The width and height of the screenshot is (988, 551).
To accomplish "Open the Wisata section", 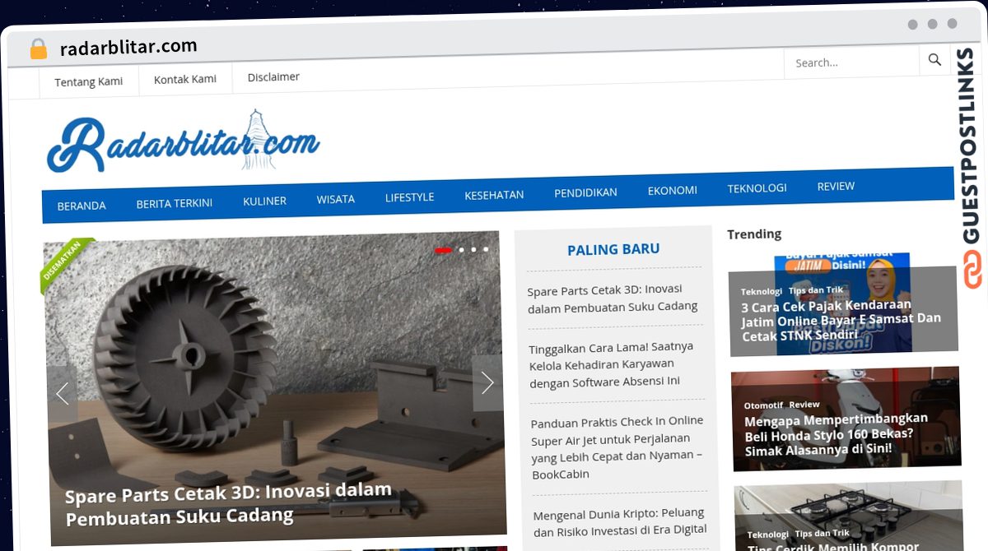I will pyautogui.click(x=336, y=199).
